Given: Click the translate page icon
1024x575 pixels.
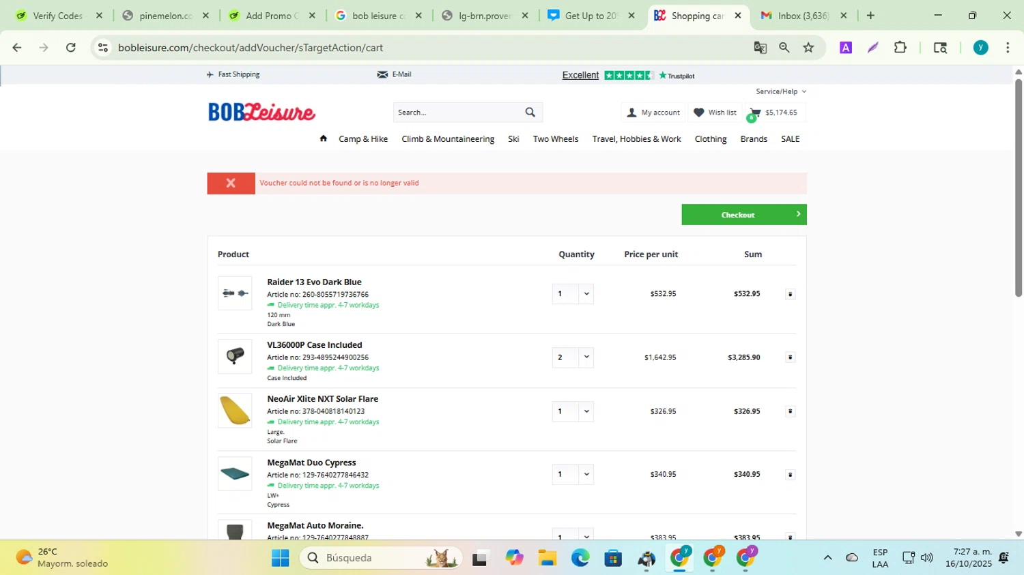Looking at the screenshot, I should point(760,48).
